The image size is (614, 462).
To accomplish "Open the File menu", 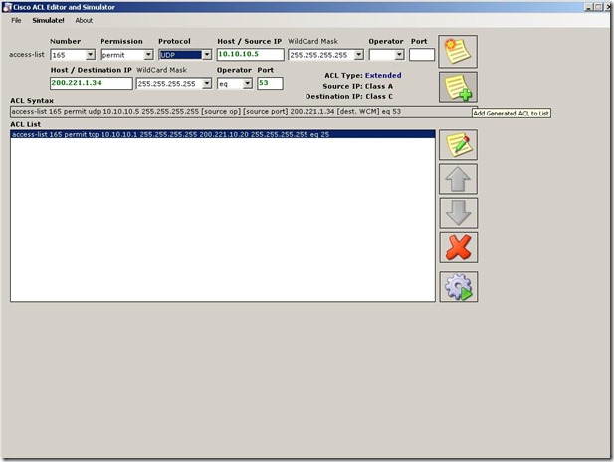I will (x=16, y=20).
